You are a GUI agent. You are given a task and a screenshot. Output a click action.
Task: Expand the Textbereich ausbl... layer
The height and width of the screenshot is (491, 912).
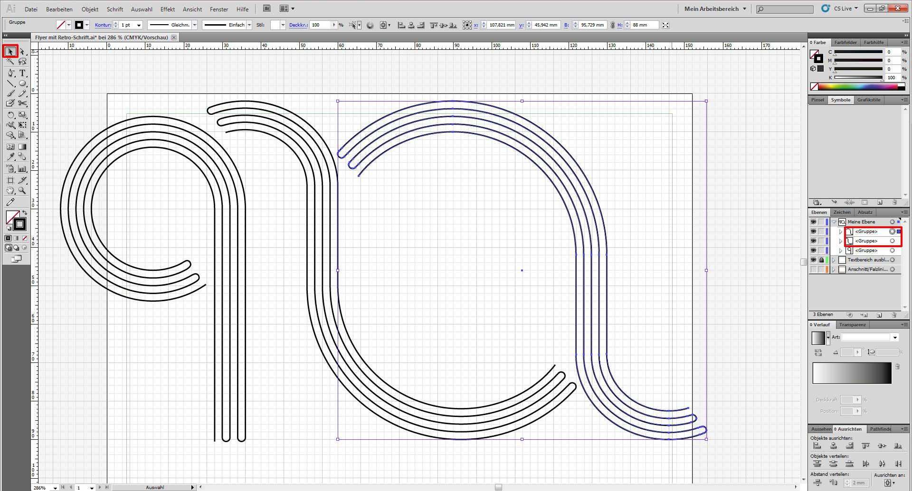coord(834,260)
